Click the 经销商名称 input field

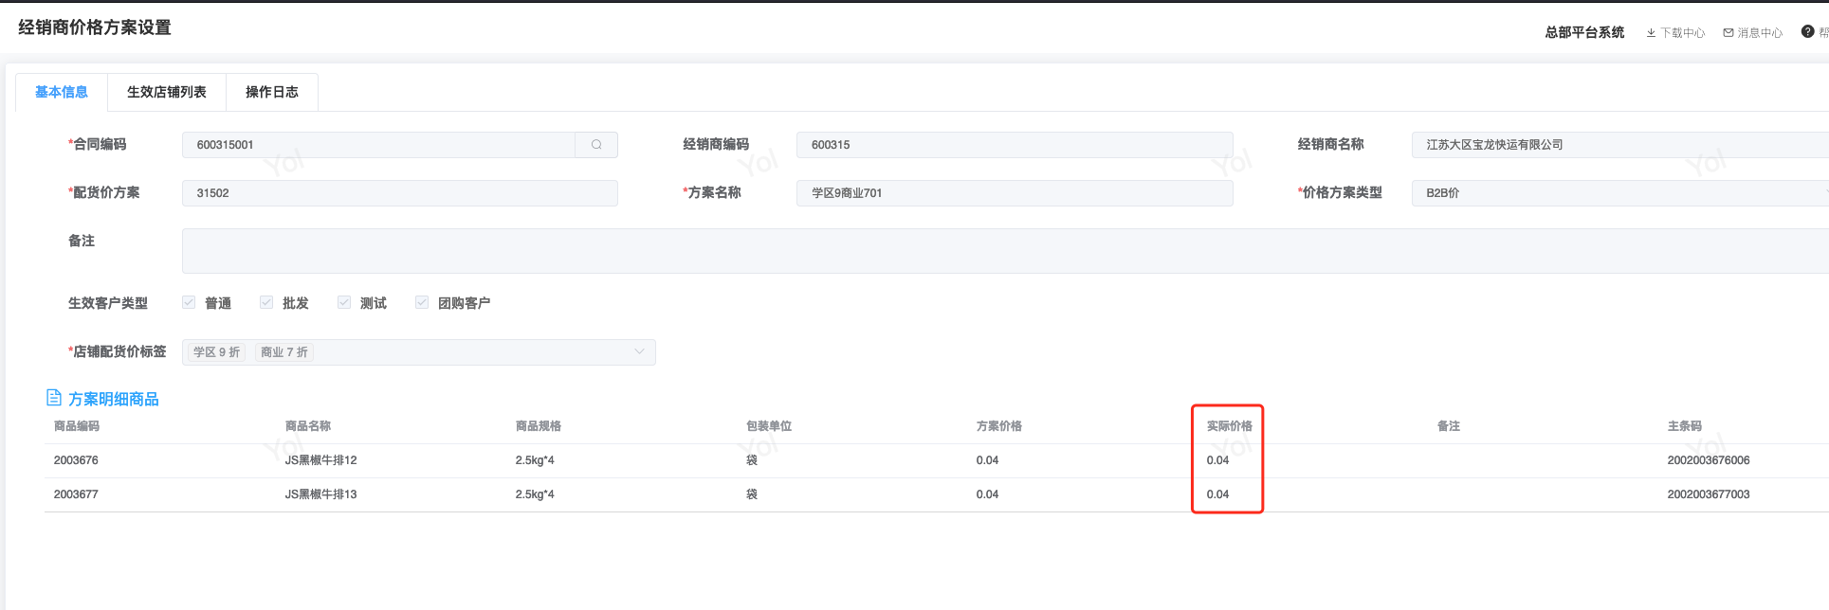tap(1620, 145)
